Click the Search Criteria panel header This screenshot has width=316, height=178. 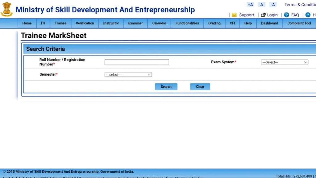point(170,49)
